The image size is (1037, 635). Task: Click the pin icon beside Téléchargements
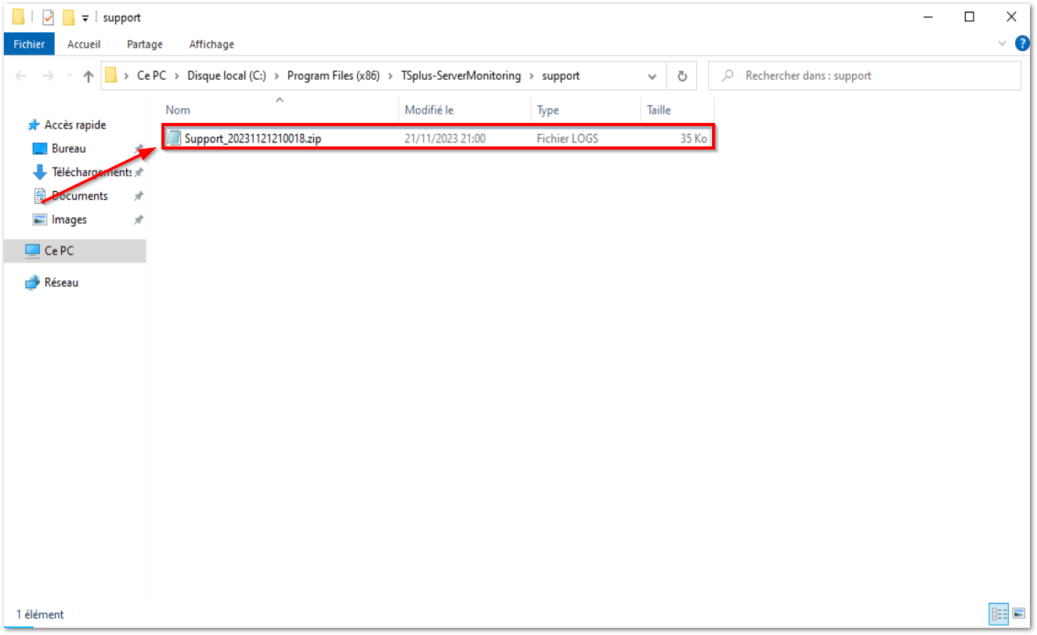138,172
